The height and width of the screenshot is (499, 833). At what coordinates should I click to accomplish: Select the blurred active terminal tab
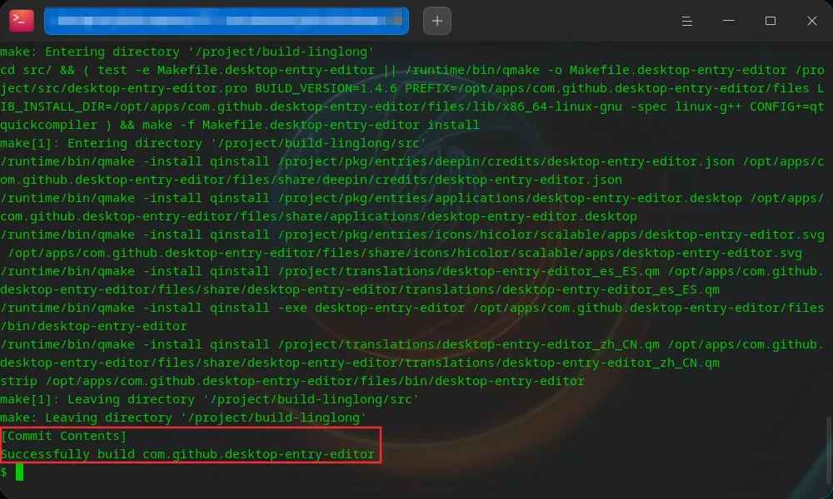pyautogui.click(x=227, y=21)
